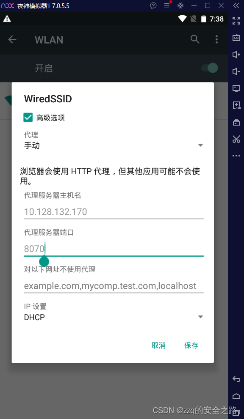Enter fullscreen mode via expand icon
This screenshot has height=419, width=244.
click(236, 21)
